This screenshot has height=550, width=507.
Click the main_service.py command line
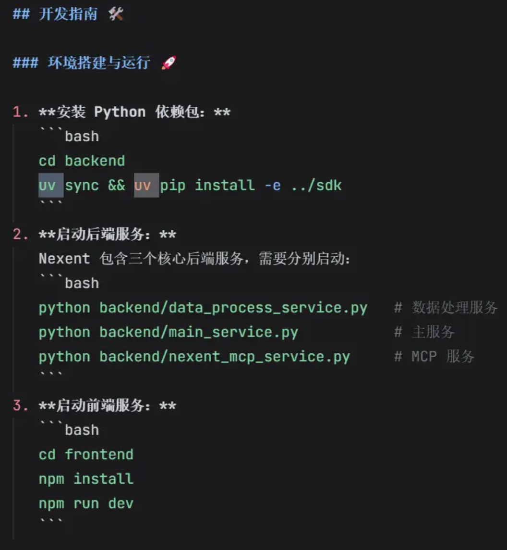tap(168, 332)
